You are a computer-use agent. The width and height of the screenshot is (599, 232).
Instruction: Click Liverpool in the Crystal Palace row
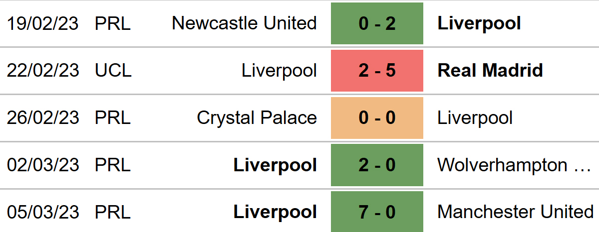point(475,118)
